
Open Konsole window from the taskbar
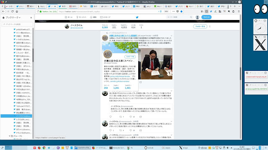click(118, 148)
